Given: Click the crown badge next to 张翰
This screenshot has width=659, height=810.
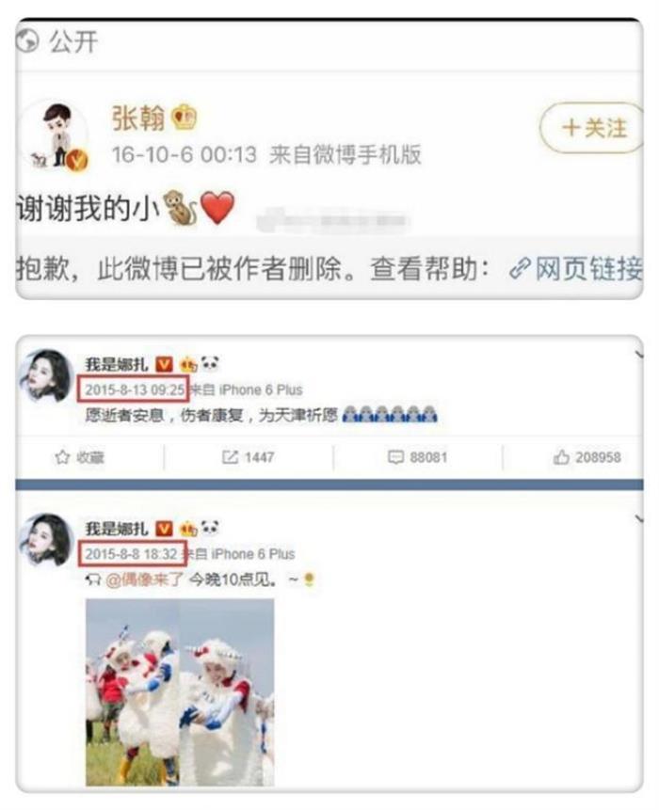Looking at the screenshot, I should click(184, 118).
